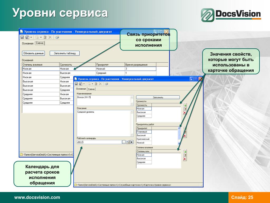Select Средняя in Степени влияния table
The width and height of the screenshot is (270, 203).
pyautogui.click(x=144, y=162)
